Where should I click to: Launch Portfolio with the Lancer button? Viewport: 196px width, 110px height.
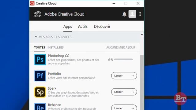(x=124, y=75)
